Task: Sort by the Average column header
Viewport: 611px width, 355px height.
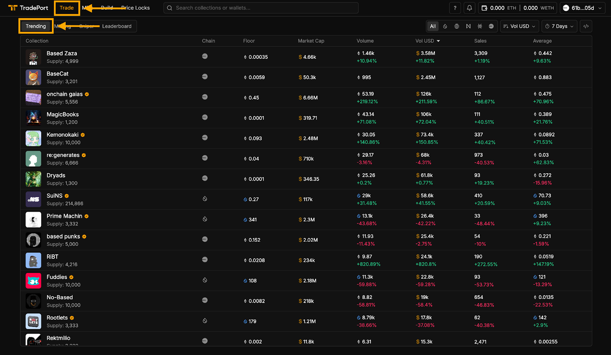Action: pos(542,41)
